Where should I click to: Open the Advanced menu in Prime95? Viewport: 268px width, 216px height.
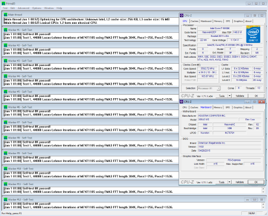[x=23, y=8]
